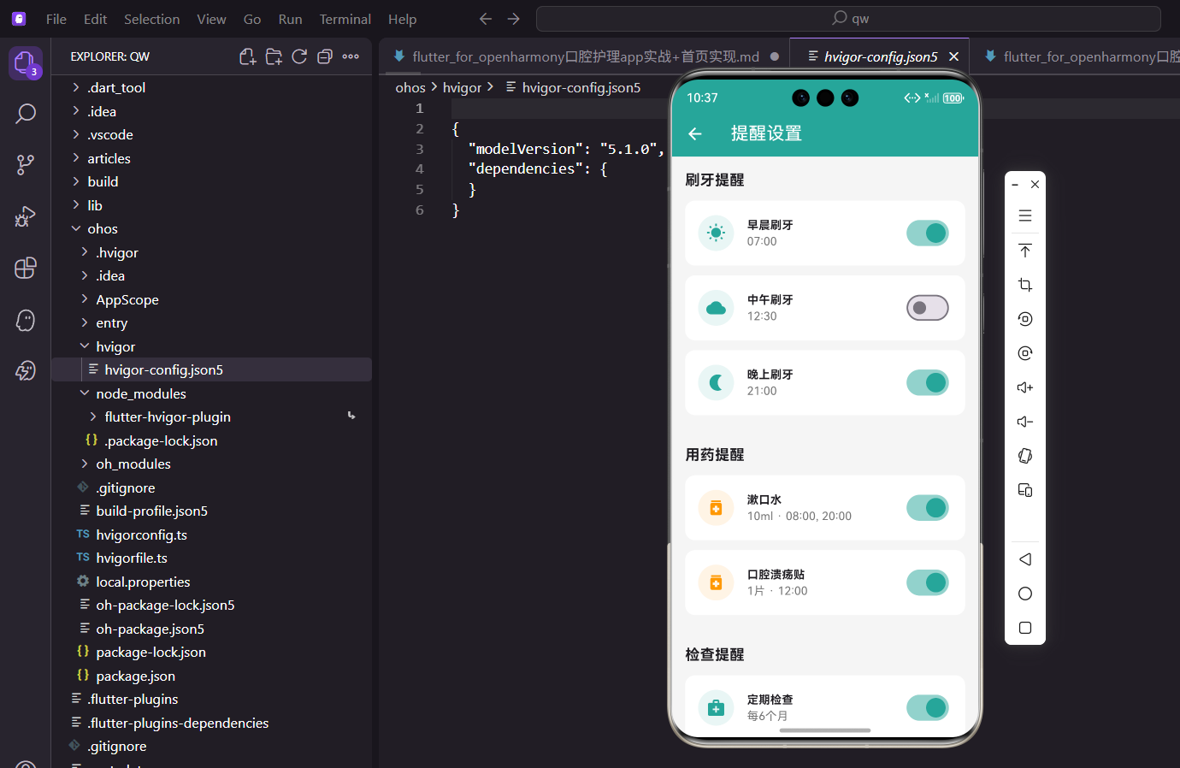This screenshot has height=768, width=1180.
Task: Open the Extensions view
Action: point(26,268)
